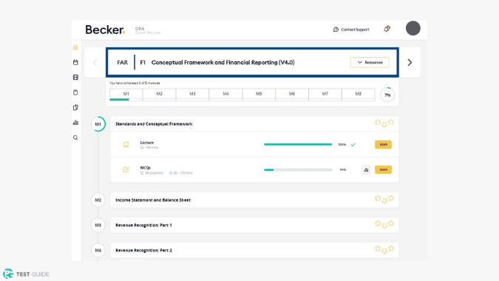Expand the Revenue Recognition: Part 2 module
499x281 pixels.
pyautogui.click(x=254, y=250)
